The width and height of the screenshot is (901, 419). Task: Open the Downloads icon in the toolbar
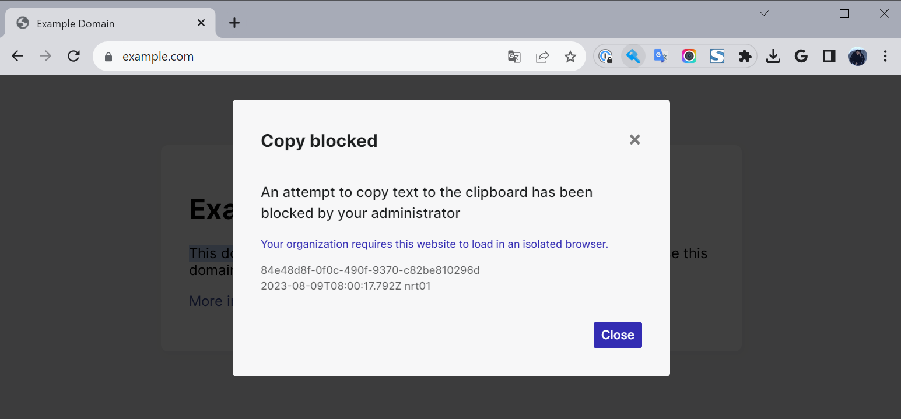tap(773, 56)
